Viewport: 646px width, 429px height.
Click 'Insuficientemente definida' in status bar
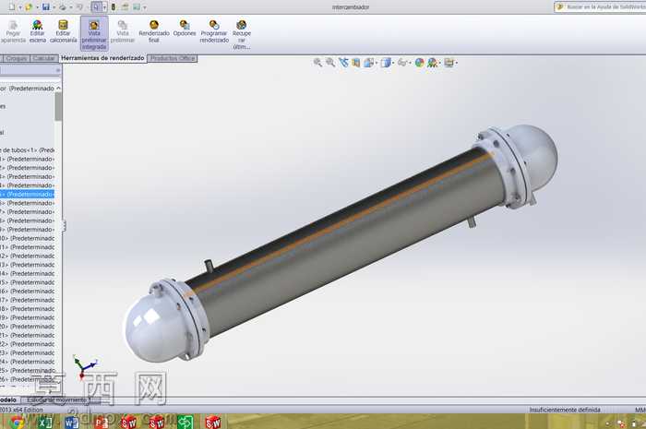pos(565,410)
